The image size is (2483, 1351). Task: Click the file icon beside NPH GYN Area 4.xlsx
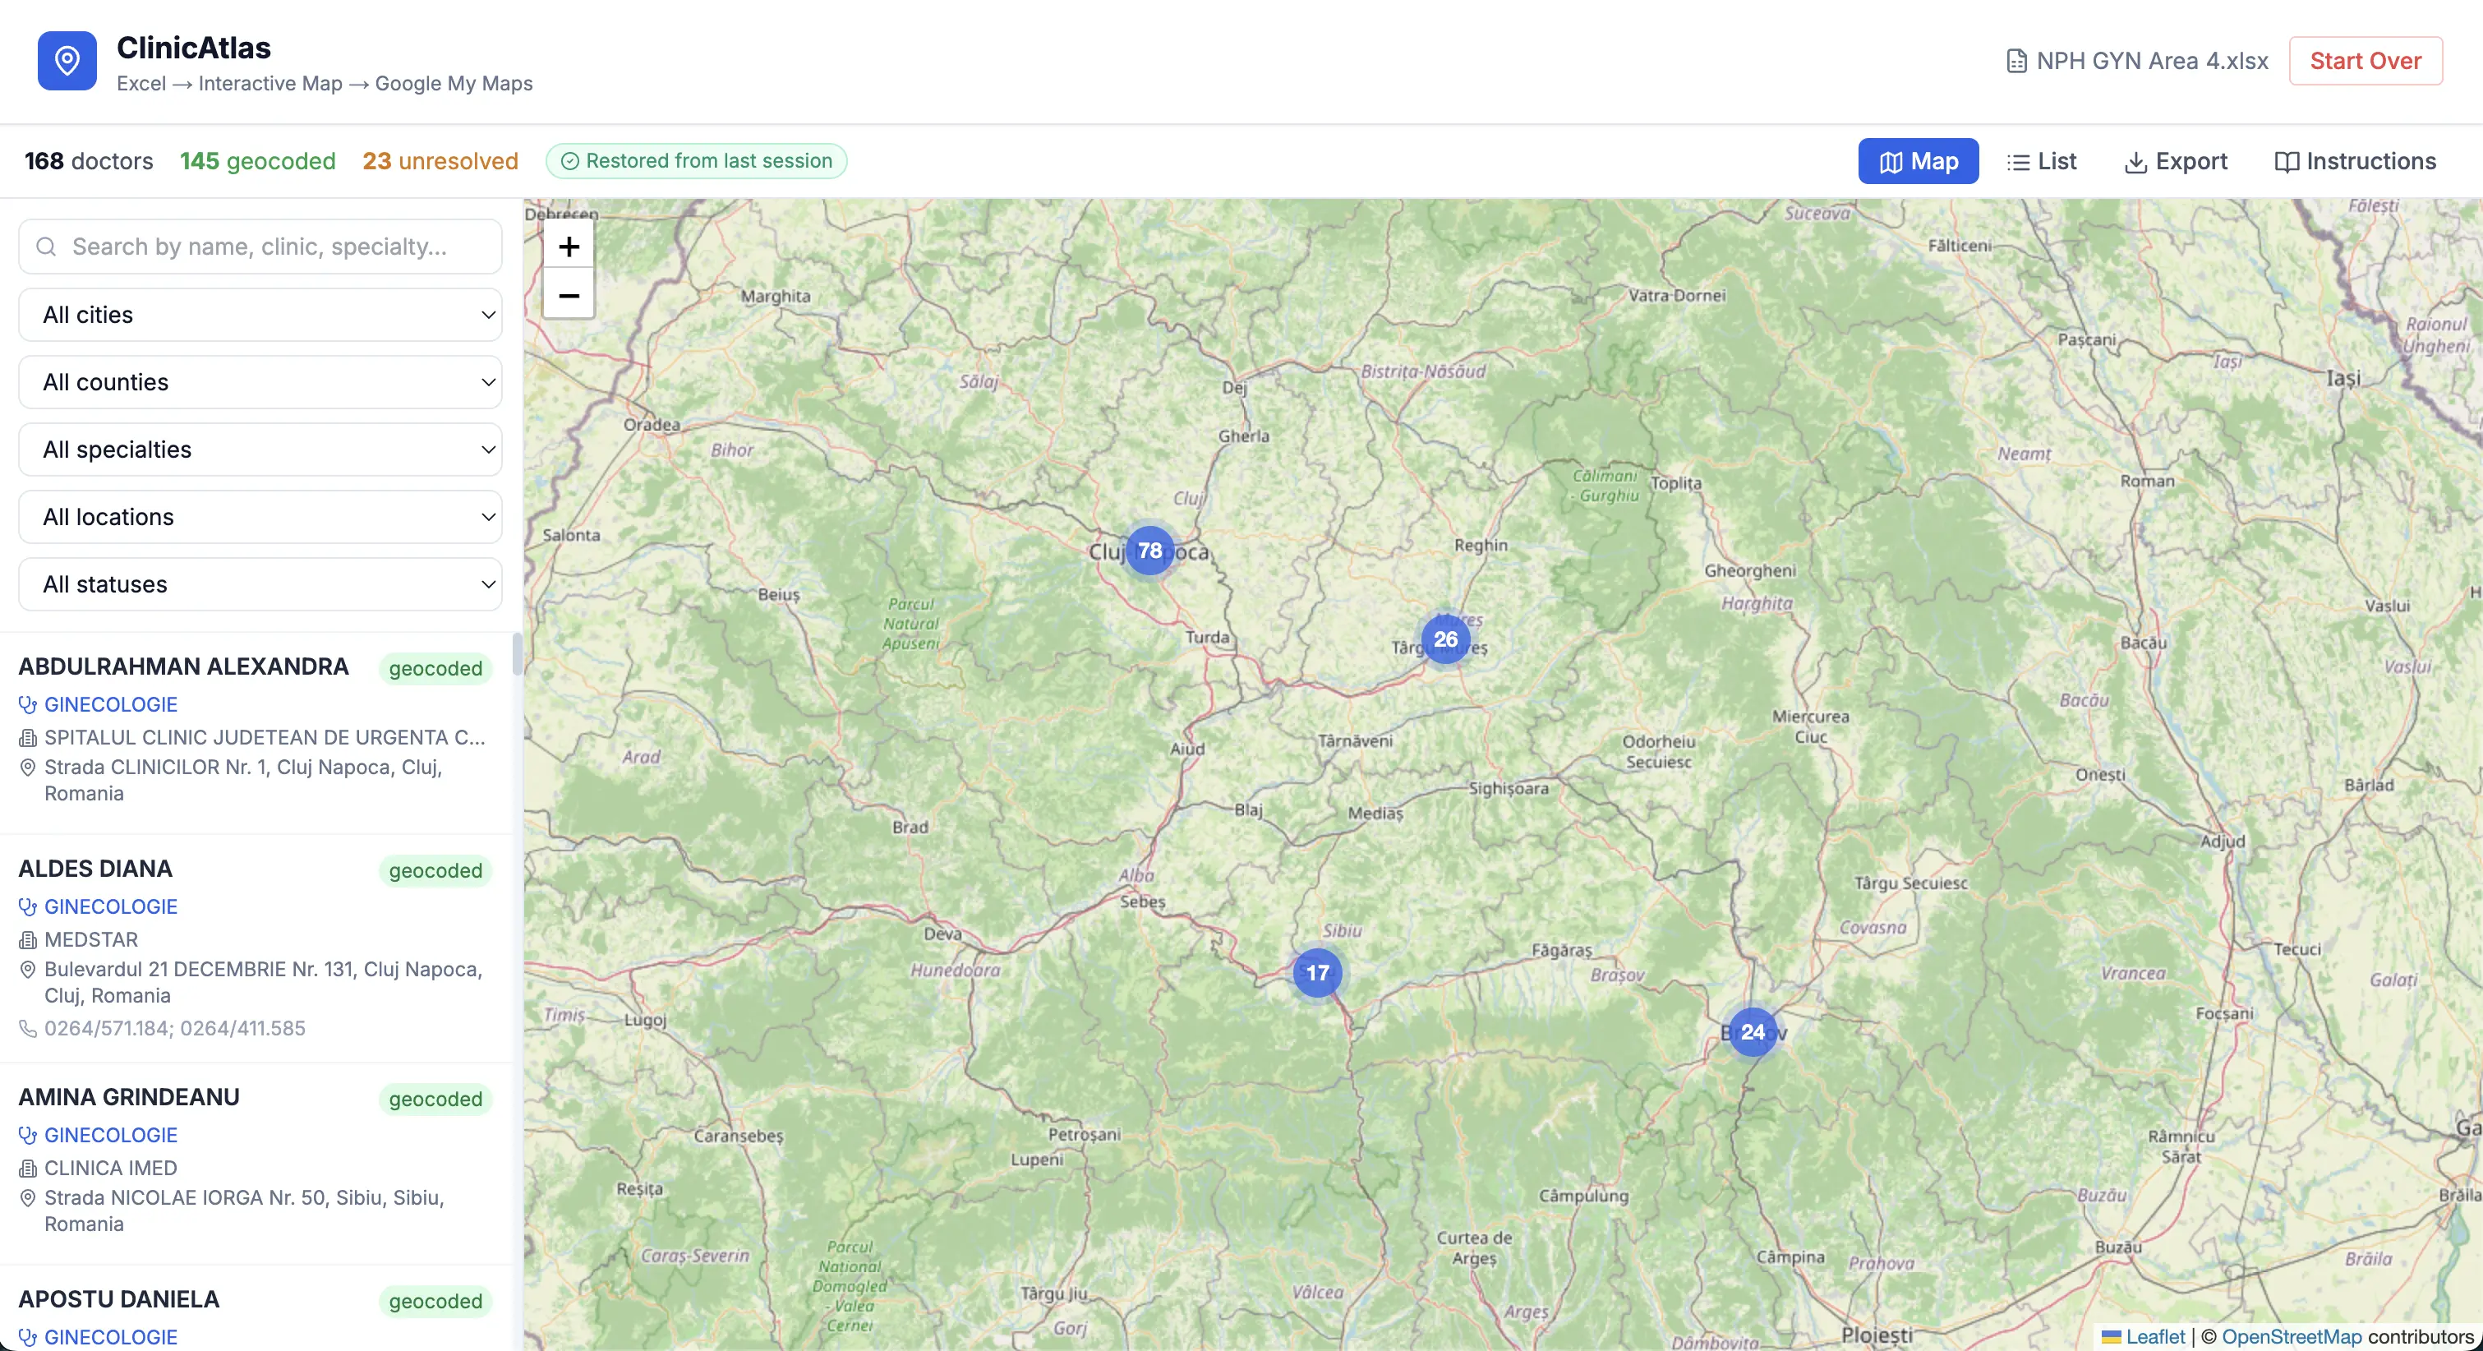2015,61
